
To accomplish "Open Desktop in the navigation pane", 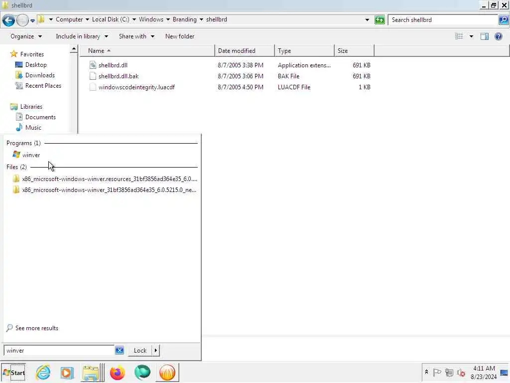I will coord(36,65).
